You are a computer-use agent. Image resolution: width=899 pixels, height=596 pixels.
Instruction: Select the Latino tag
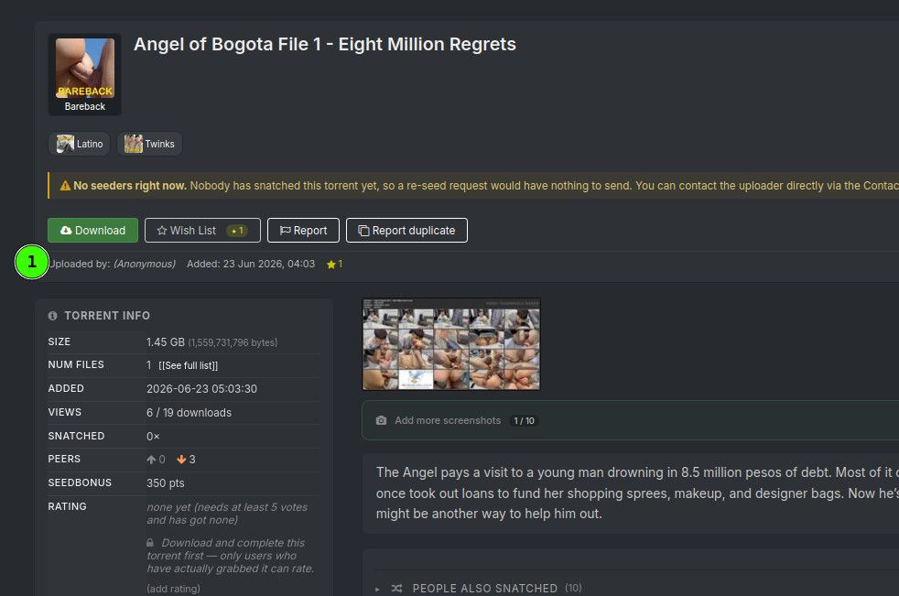79,144
